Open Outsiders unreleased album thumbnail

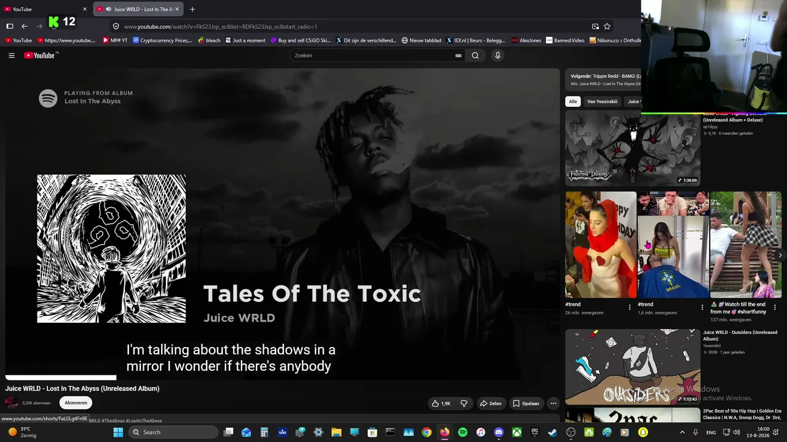633,367
